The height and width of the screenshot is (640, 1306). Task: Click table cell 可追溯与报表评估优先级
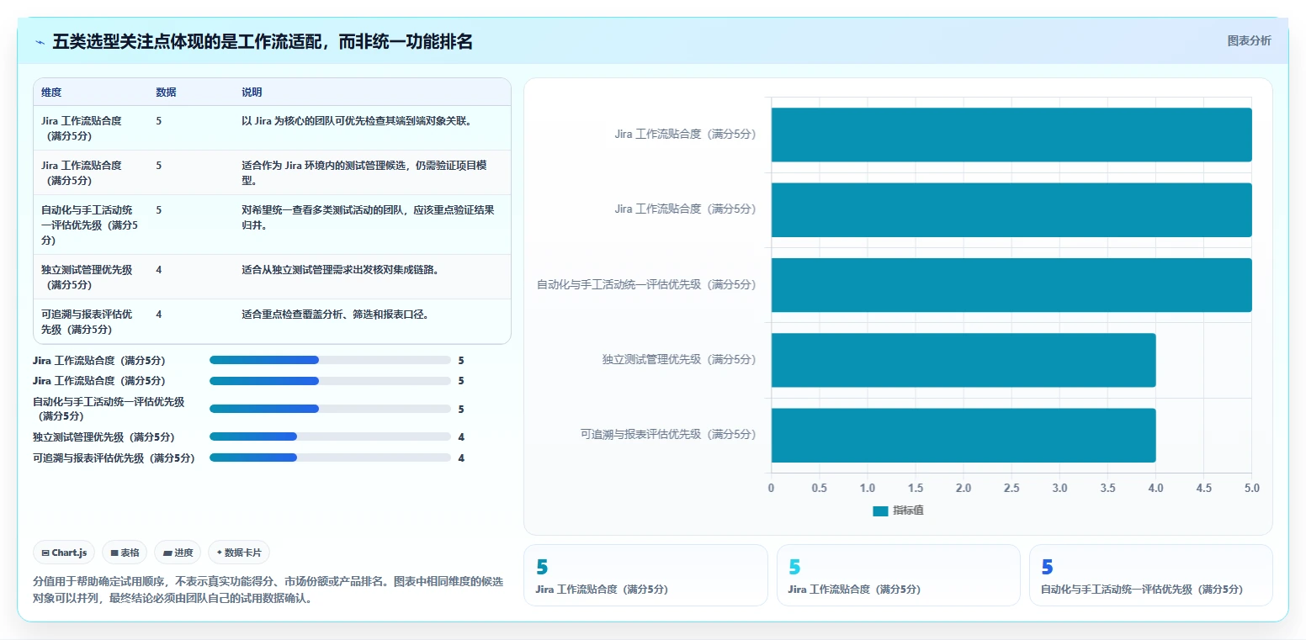coord(87,321)
